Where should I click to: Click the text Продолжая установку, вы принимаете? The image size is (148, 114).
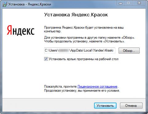(x=82, y=90)
